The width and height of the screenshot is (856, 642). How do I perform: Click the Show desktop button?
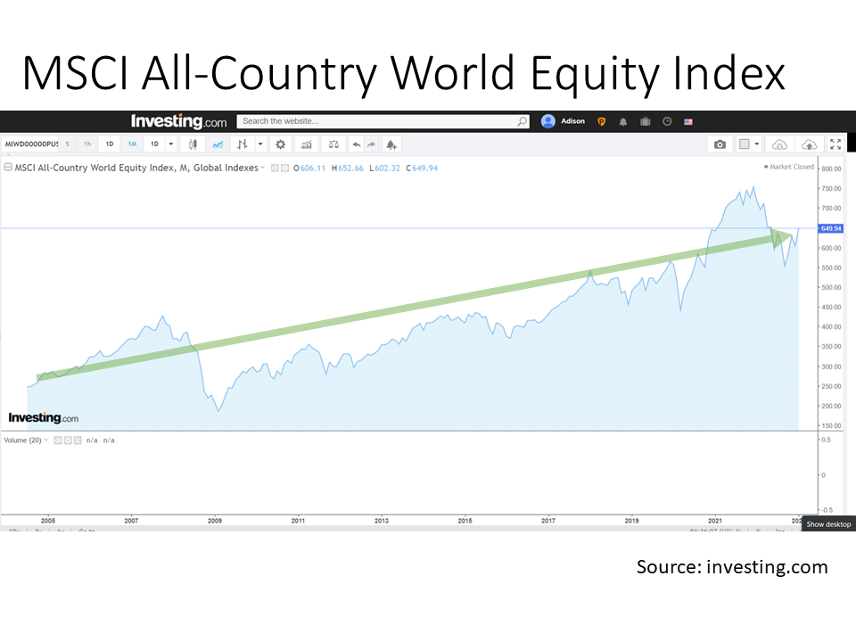[x=828, y=524]
